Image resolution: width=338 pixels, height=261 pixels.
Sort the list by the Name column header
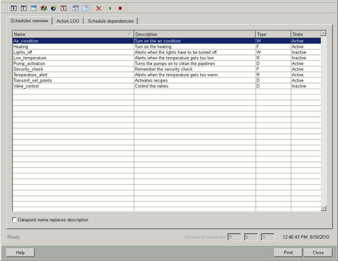click(x=73, y=34)
